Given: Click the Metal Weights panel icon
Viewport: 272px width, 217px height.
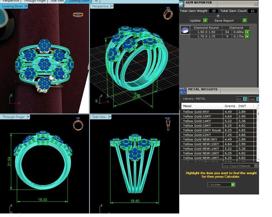Looking at the screenshot, I should point(183,90).
